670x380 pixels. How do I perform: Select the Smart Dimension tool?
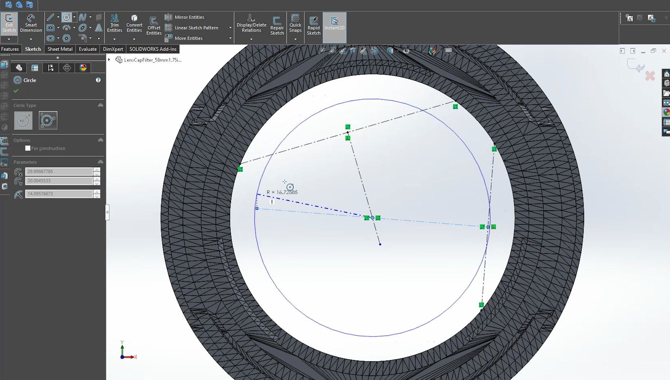tap(31, 24)
